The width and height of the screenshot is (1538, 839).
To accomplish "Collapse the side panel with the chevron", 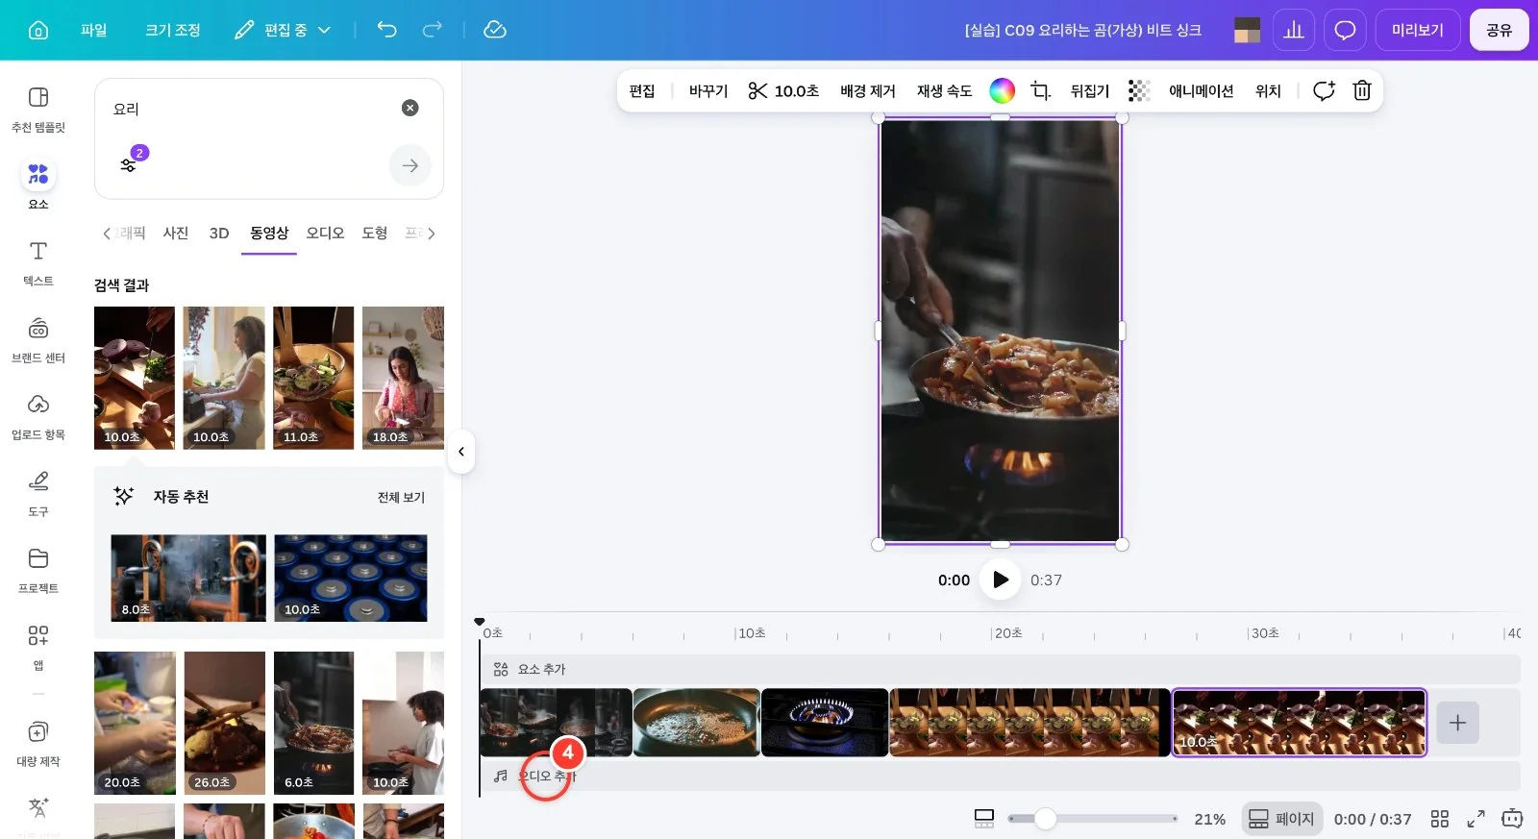I will pyautogui.click(x=461, y=452).
